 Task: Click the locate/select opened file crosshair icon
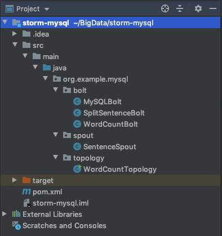coord(165,8)
